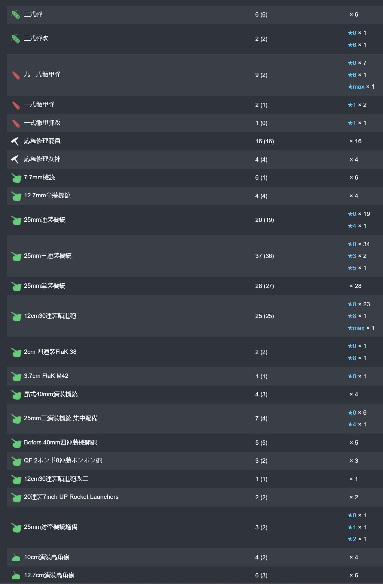Click the 20連装7inch UP Rocket Launchers label

[71, 497]
